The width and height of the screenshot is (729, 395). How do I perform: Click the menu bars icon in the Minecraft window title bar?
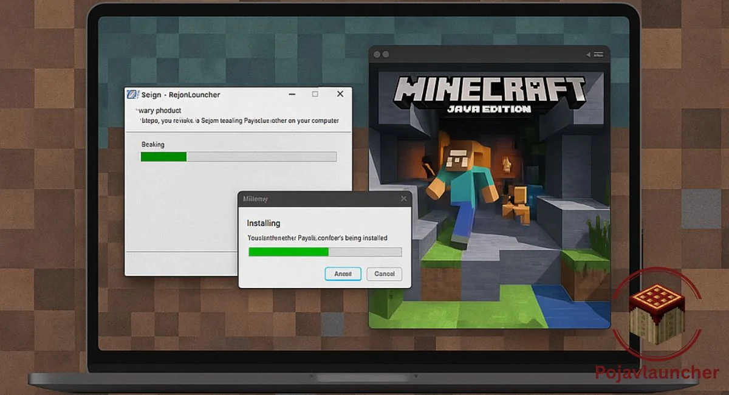click(x=598, y=55)
